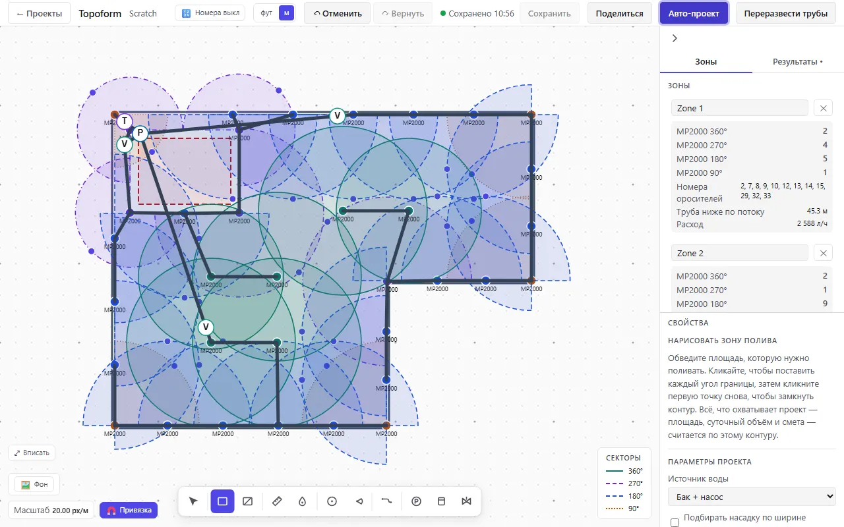The image size is (844, 527).
Task: Open the Источник воды dropdown
Action: 752,497
